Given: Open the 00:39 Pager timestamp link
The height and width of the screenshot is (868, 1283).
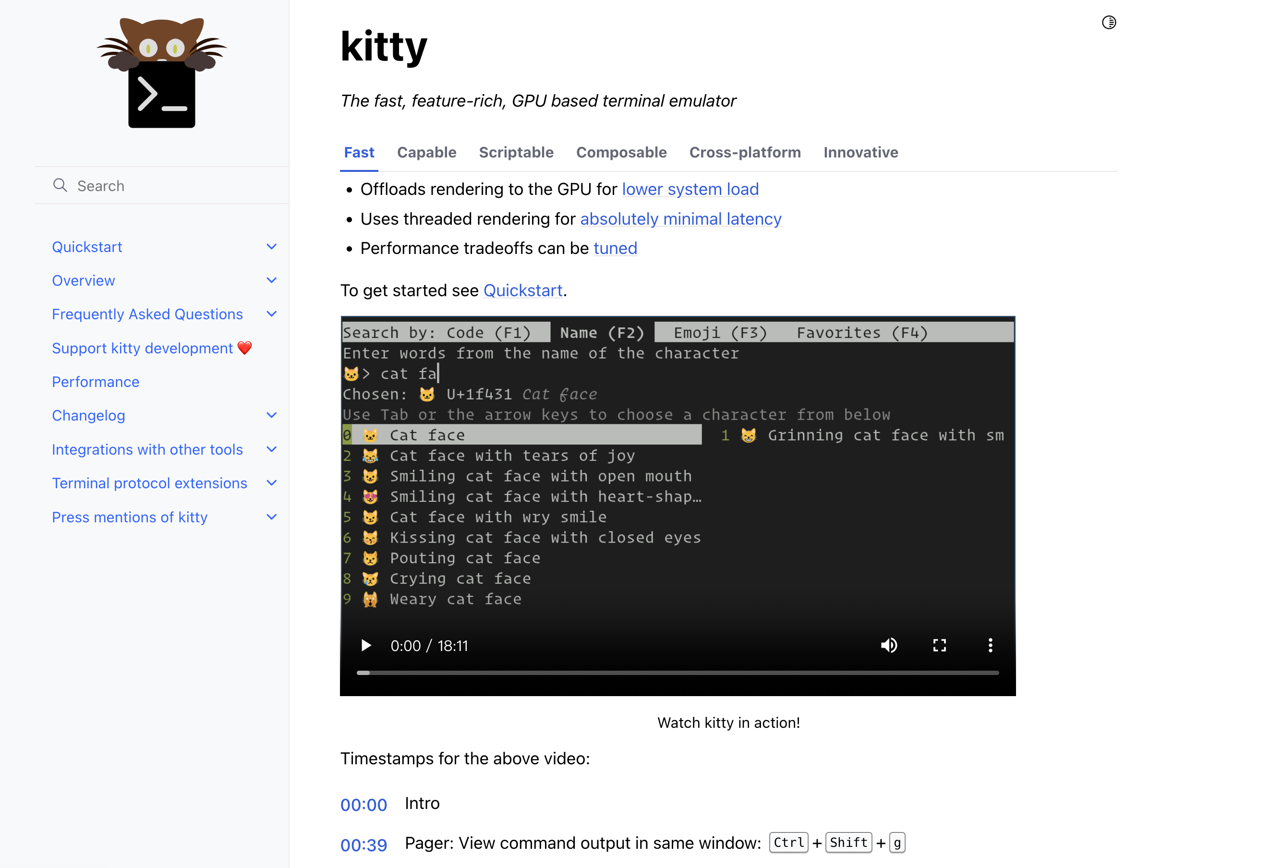Looking at the screenshot, I should click(x=364, y=844).
